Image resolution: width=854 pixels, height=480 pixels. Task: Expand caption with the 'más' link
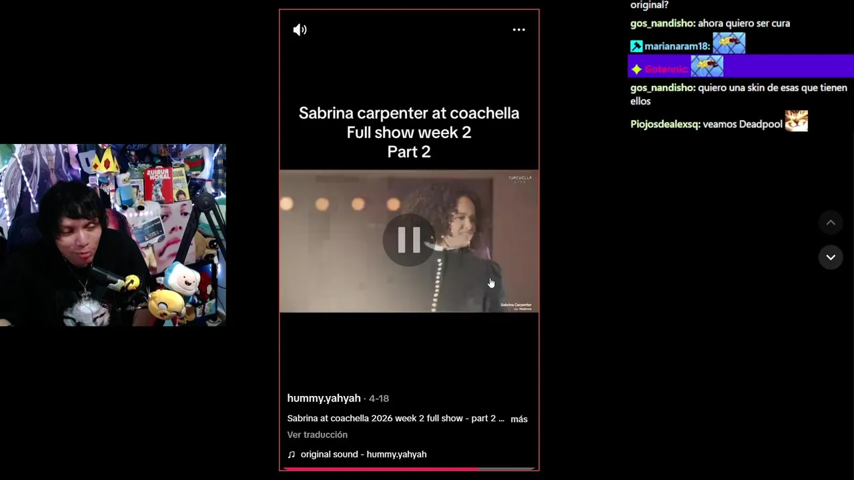coord(519,419)
